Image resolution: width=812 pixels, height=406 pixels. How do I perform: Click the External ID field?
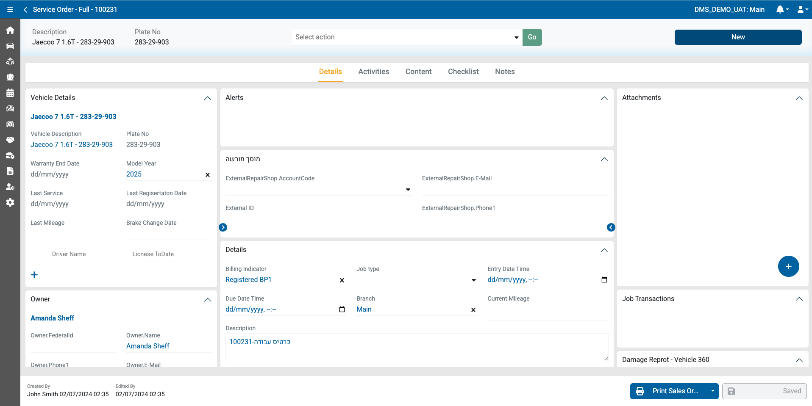coord(318,219)
